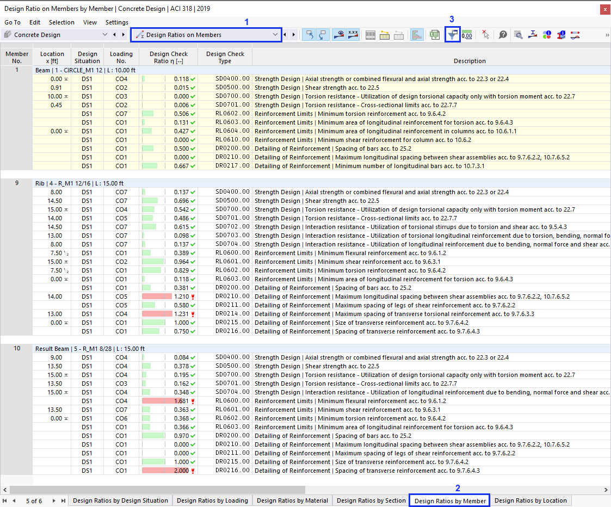Select Result Beam 5 R_M1 8/28 row

click(322, 349)
